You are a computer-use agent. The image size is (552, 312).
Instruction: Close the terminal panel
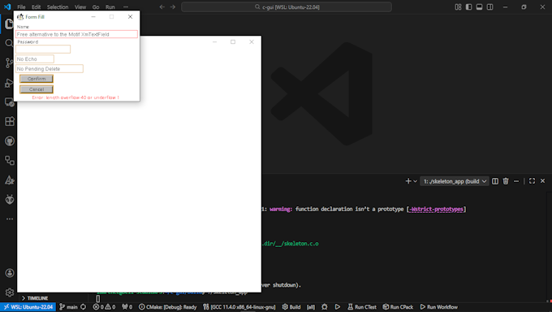(x=542, y=181)
